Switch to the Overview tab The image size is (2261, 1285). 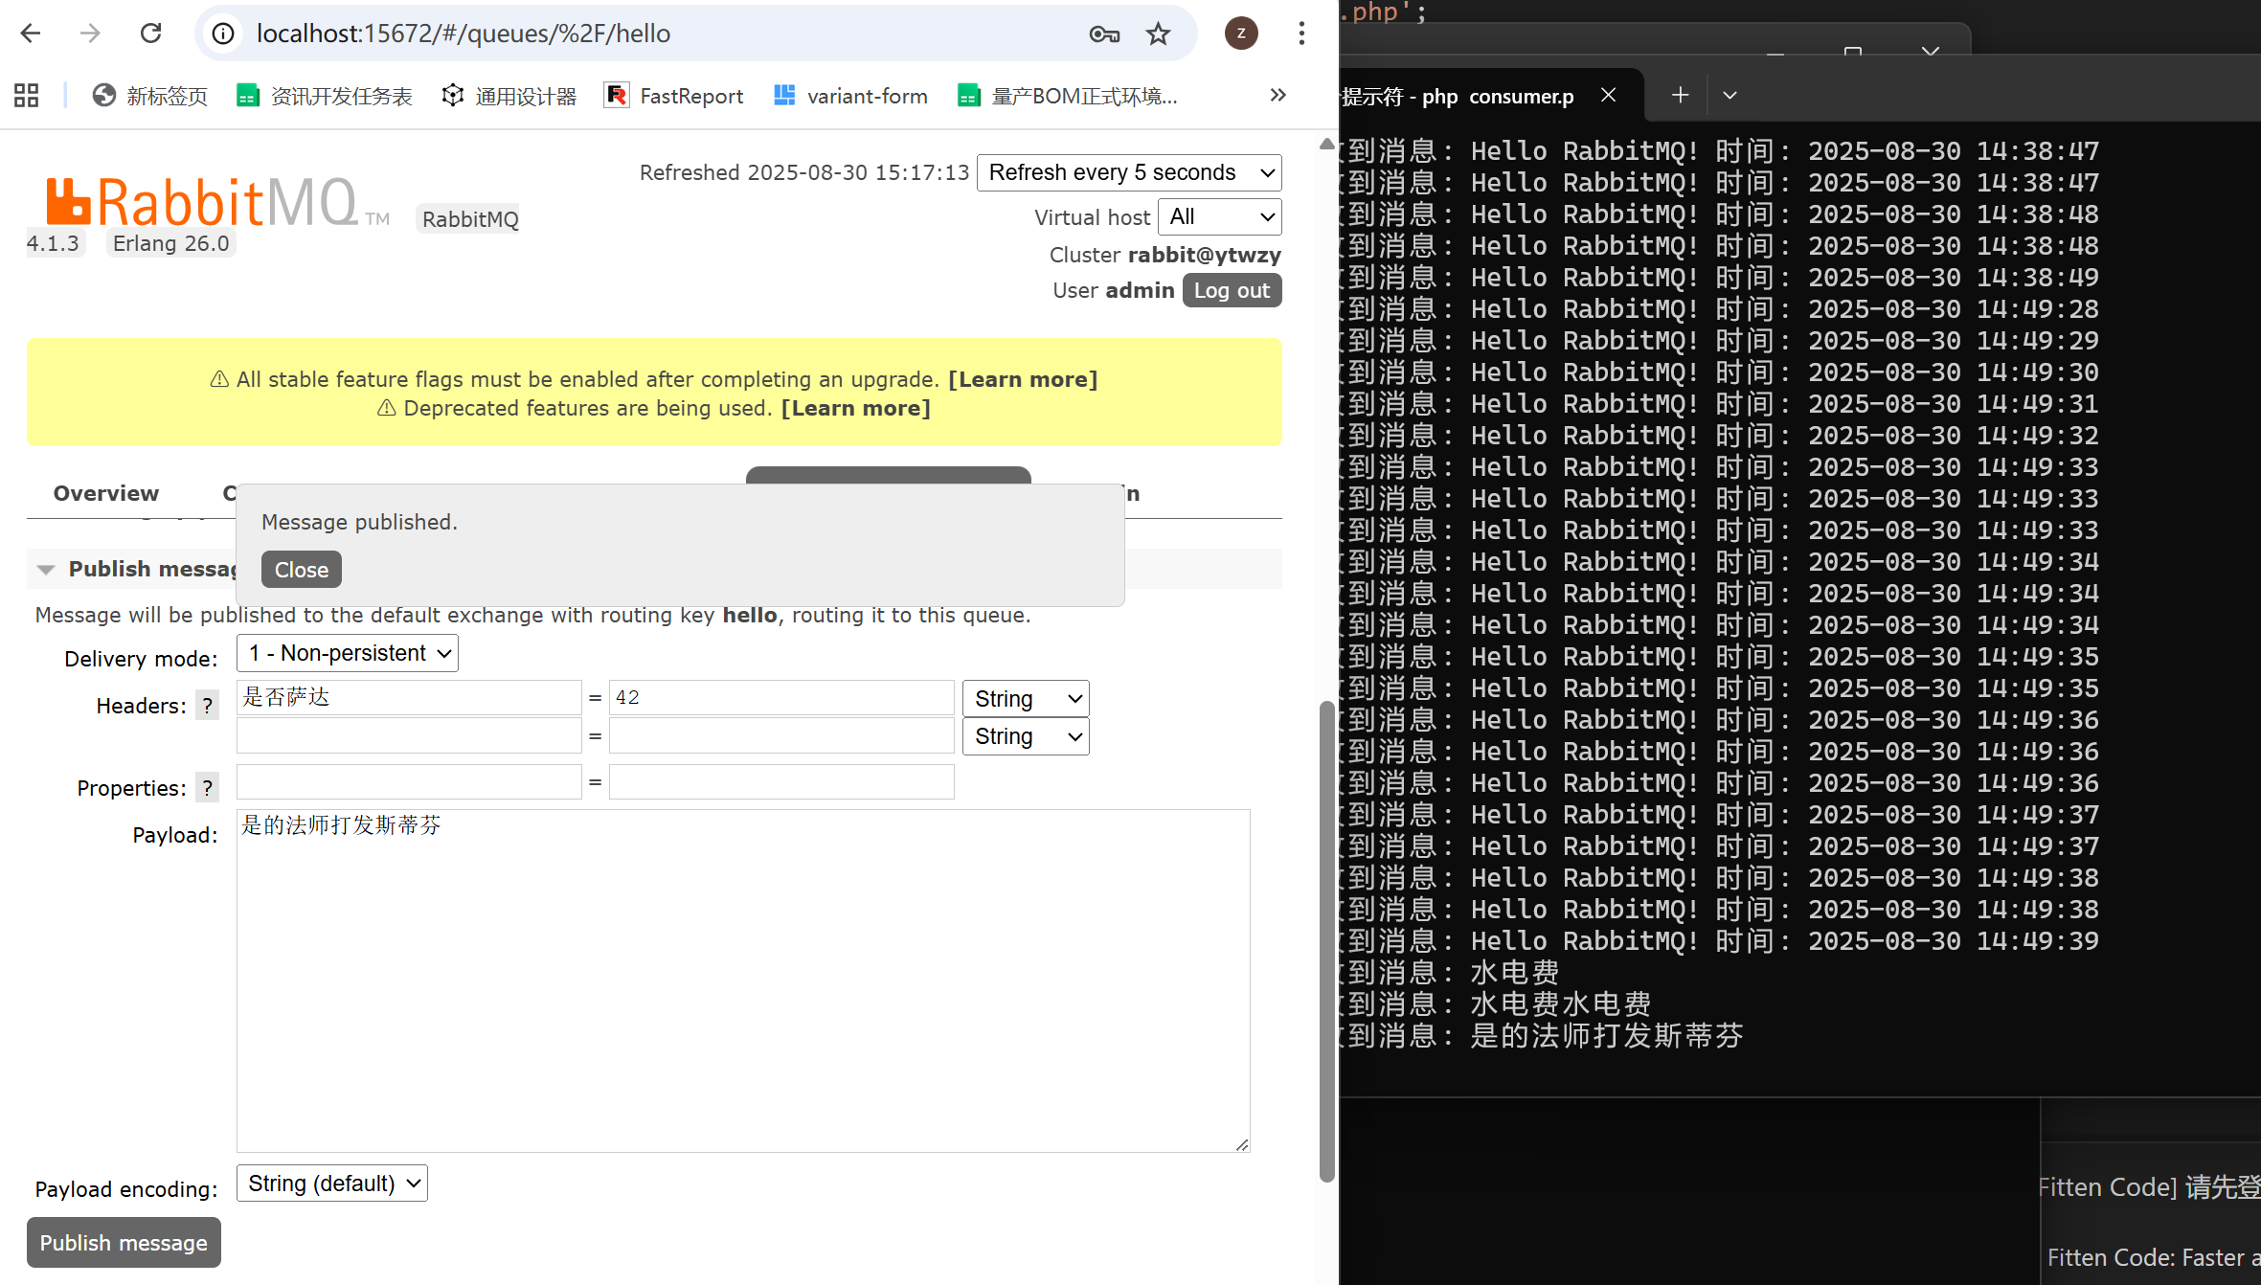106,493
